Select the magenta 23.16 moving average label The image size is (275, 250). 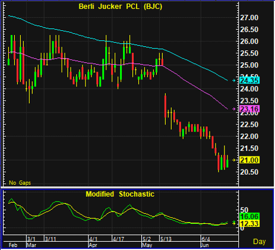pos(249,109)
